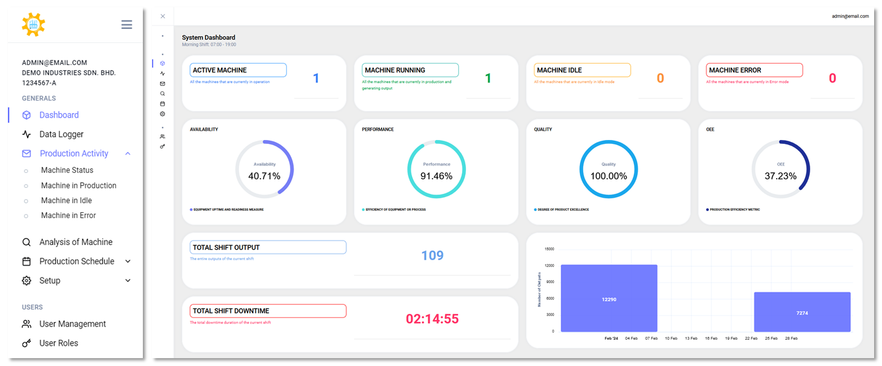
Task: Open Machine in Error submenu item
Action: click(68, 216)
